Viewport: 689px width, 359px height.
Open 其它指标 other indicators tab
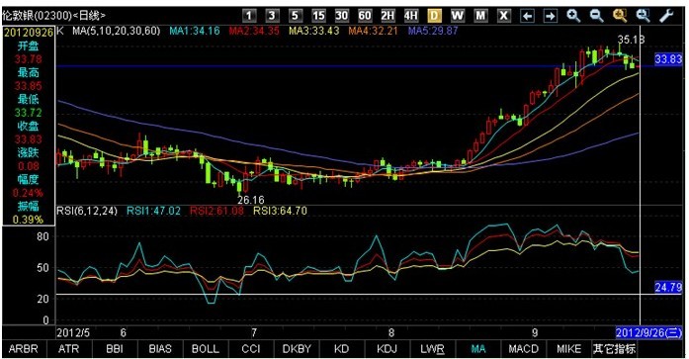(x=614, y=349)
